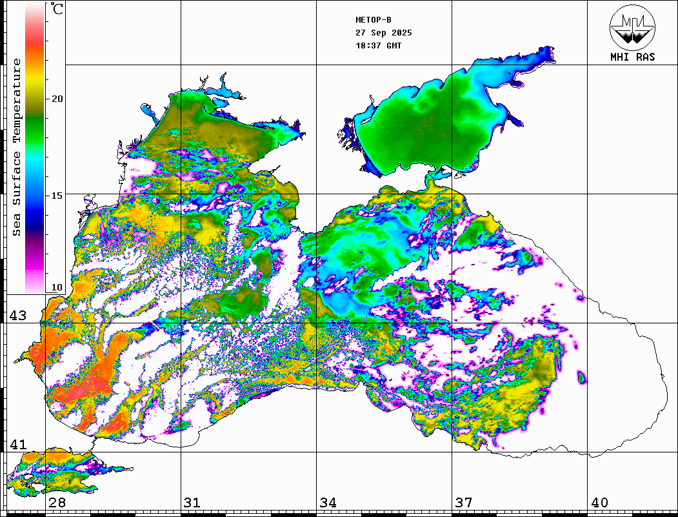This screenshot has width=678, height=517.
Task: Select the METOP-B satellite name text
Action: [373, 20]
